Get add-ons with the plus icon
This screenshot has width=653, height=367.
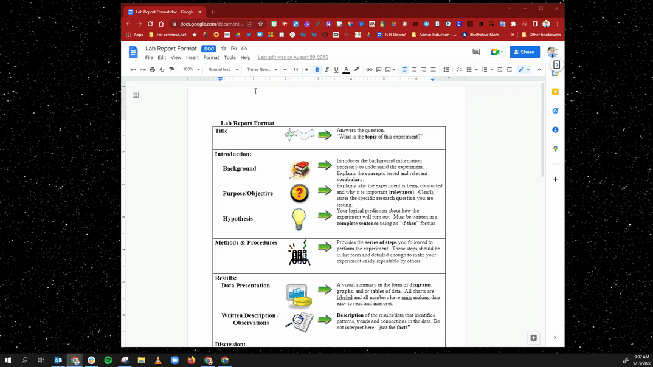(555, 179)
